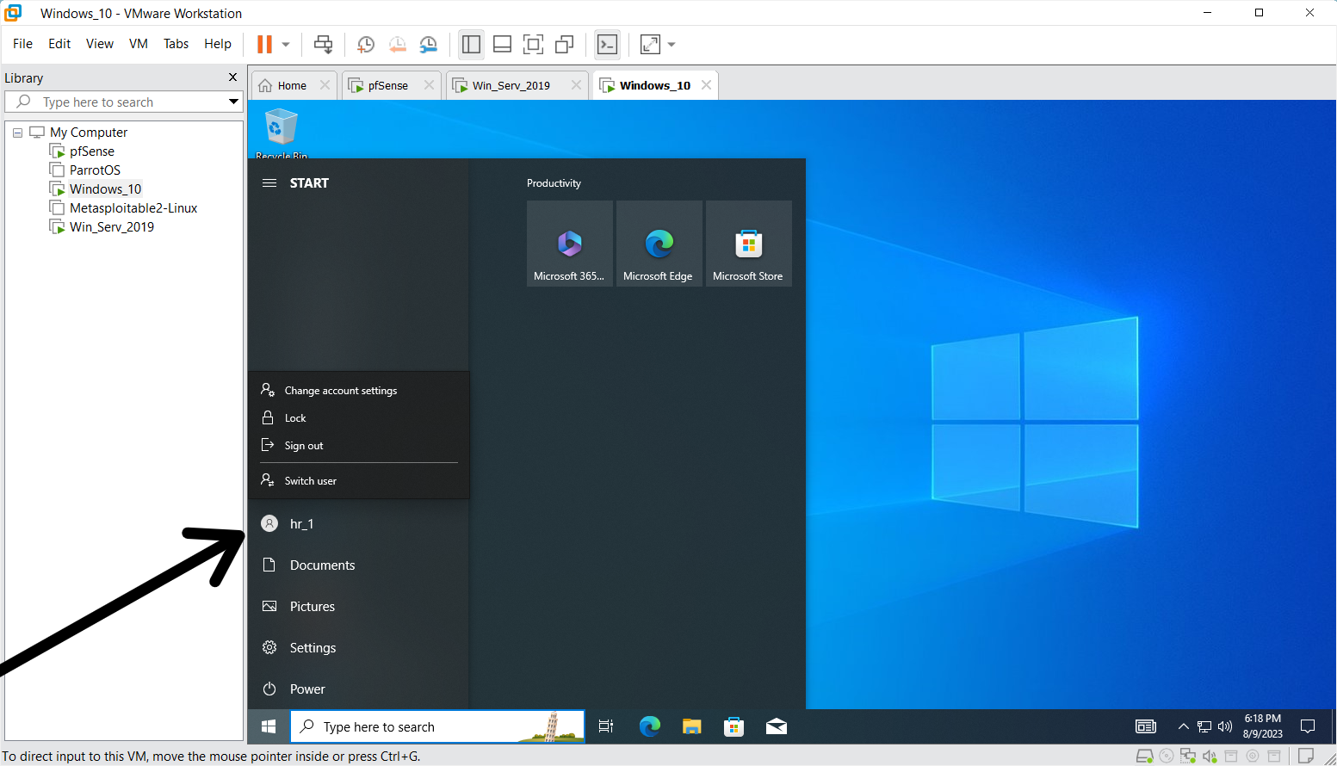Open the Tabs menu
The image size is (1337, 766).
tap(176, 44)
